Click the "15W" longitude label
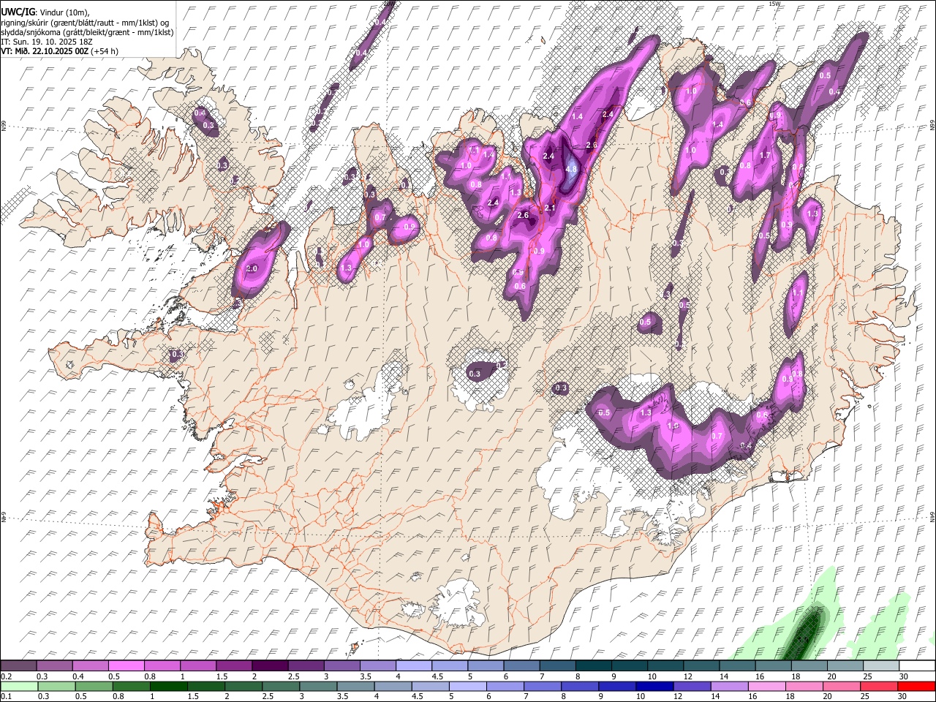 tap(775, 4)
